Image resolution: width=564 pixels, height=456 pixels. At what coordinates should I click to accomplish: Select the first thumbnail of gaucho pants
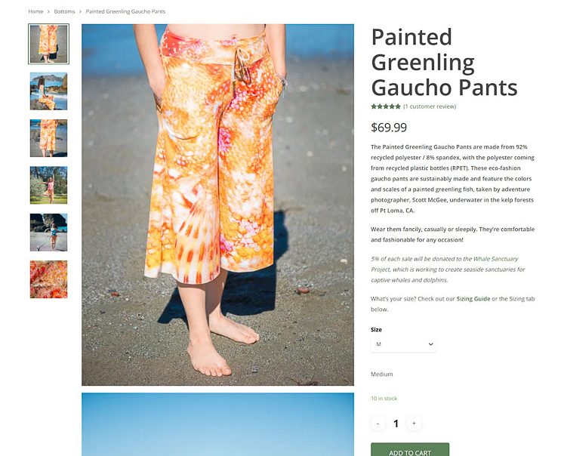pyautogui.click(x=48, y=44)
